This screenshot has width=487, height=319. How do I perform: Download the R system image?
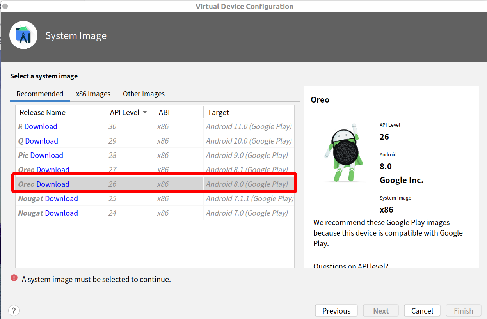(x=41, y=126)
